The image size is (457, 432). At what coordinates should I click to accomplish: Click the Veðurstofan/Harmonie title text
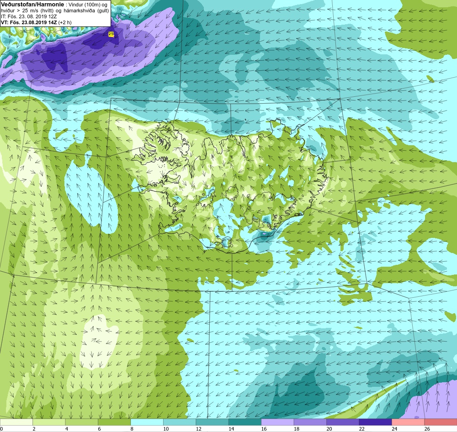32,5
